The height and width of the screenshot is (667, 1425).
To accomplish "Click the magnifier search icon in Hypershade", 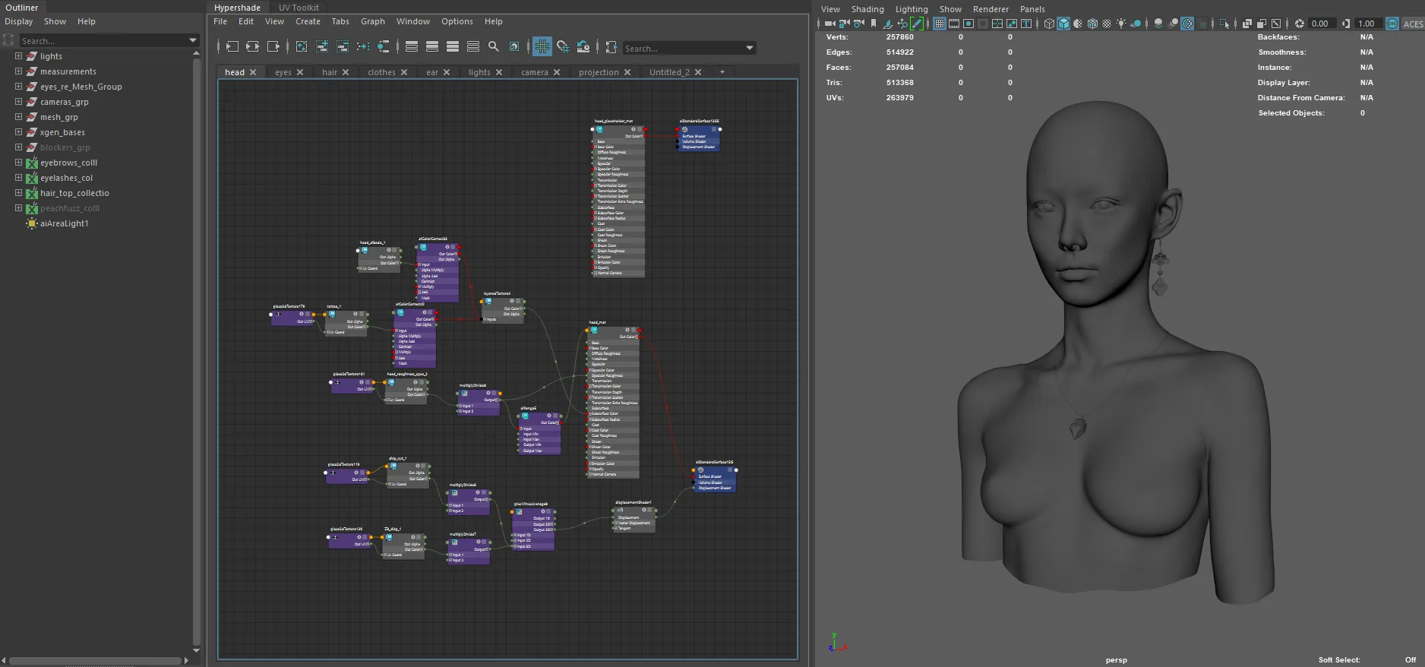I will [494, 47].
